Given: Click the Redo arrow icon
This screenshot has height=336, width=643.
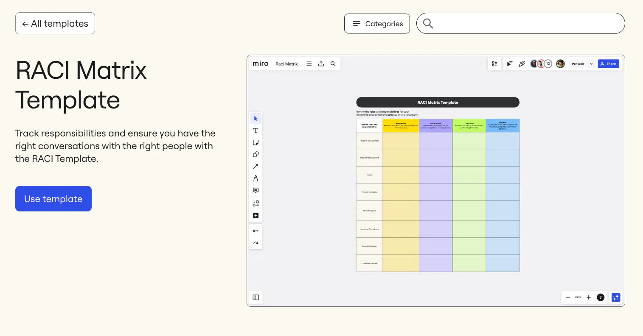Looking at the screenshot, I should click(x=256, y=243).
